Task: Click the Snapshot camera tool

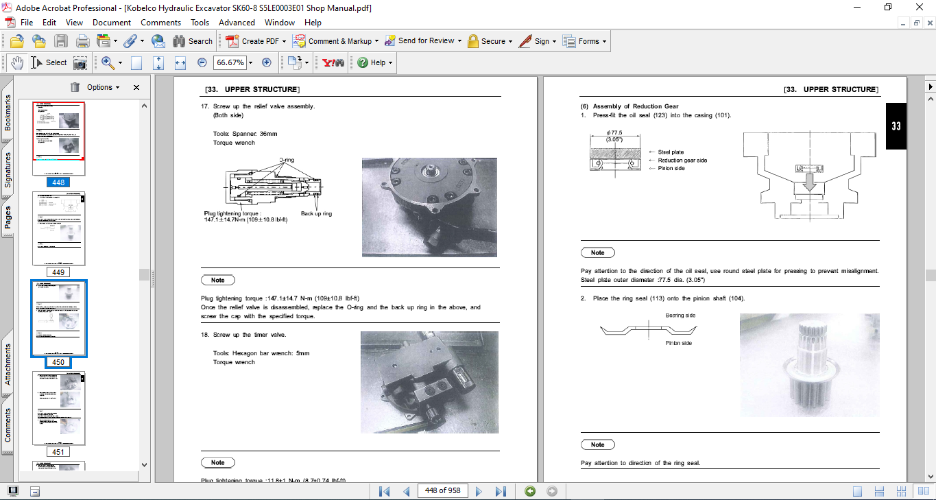Action: coord(80,62)
